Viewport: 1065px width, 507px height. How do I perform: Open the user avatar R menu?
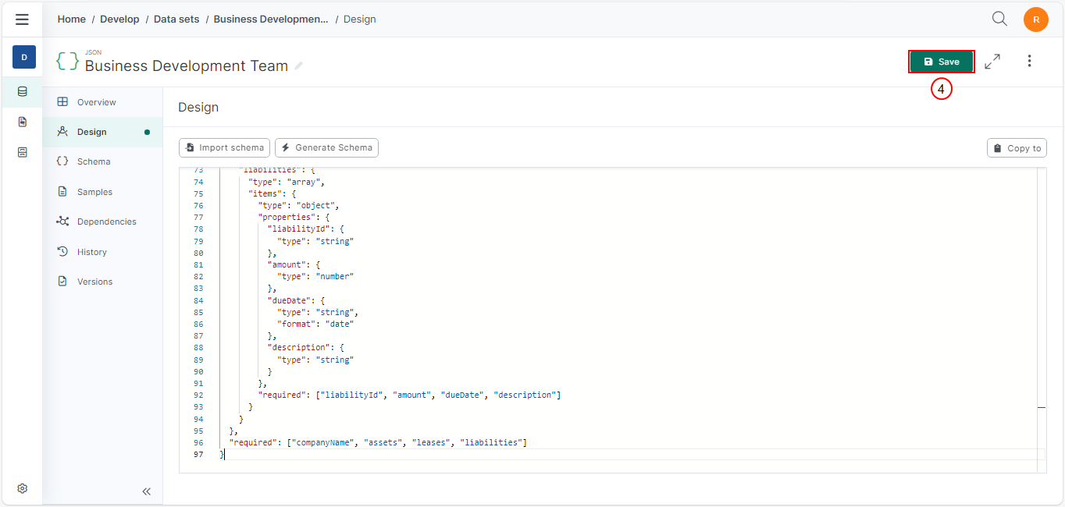[x=1036, y=19]
